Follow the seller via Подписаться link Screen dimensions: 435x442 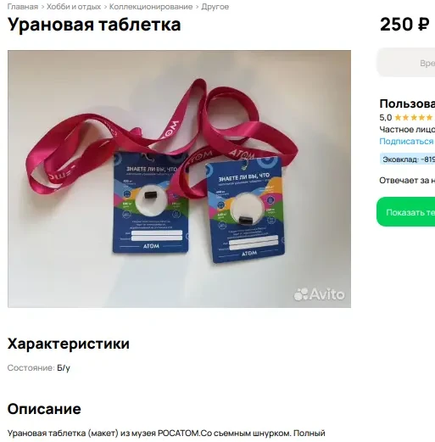click(x=406, y=141)
